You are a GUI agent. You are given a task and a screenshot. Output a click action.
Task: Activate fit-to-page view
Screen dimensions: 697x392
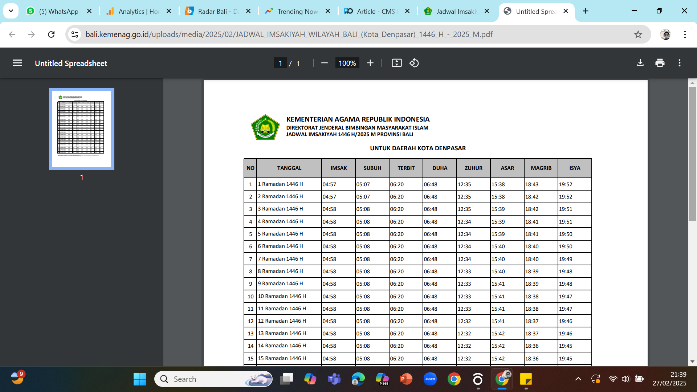pyautogui.click(x=396, y=63)
